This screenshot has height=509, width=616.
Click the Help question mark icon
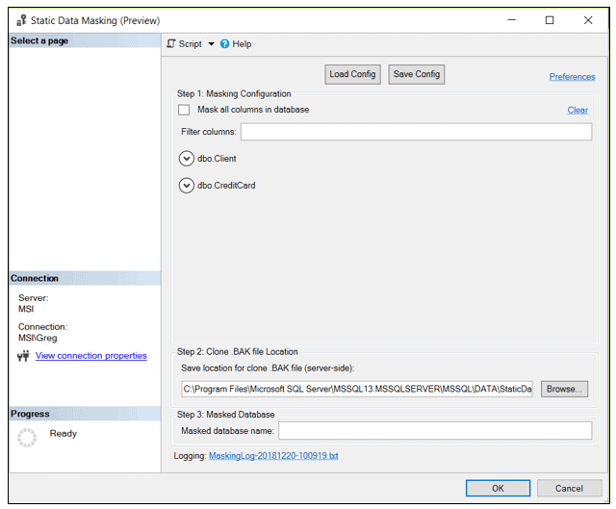coord(224,44)
